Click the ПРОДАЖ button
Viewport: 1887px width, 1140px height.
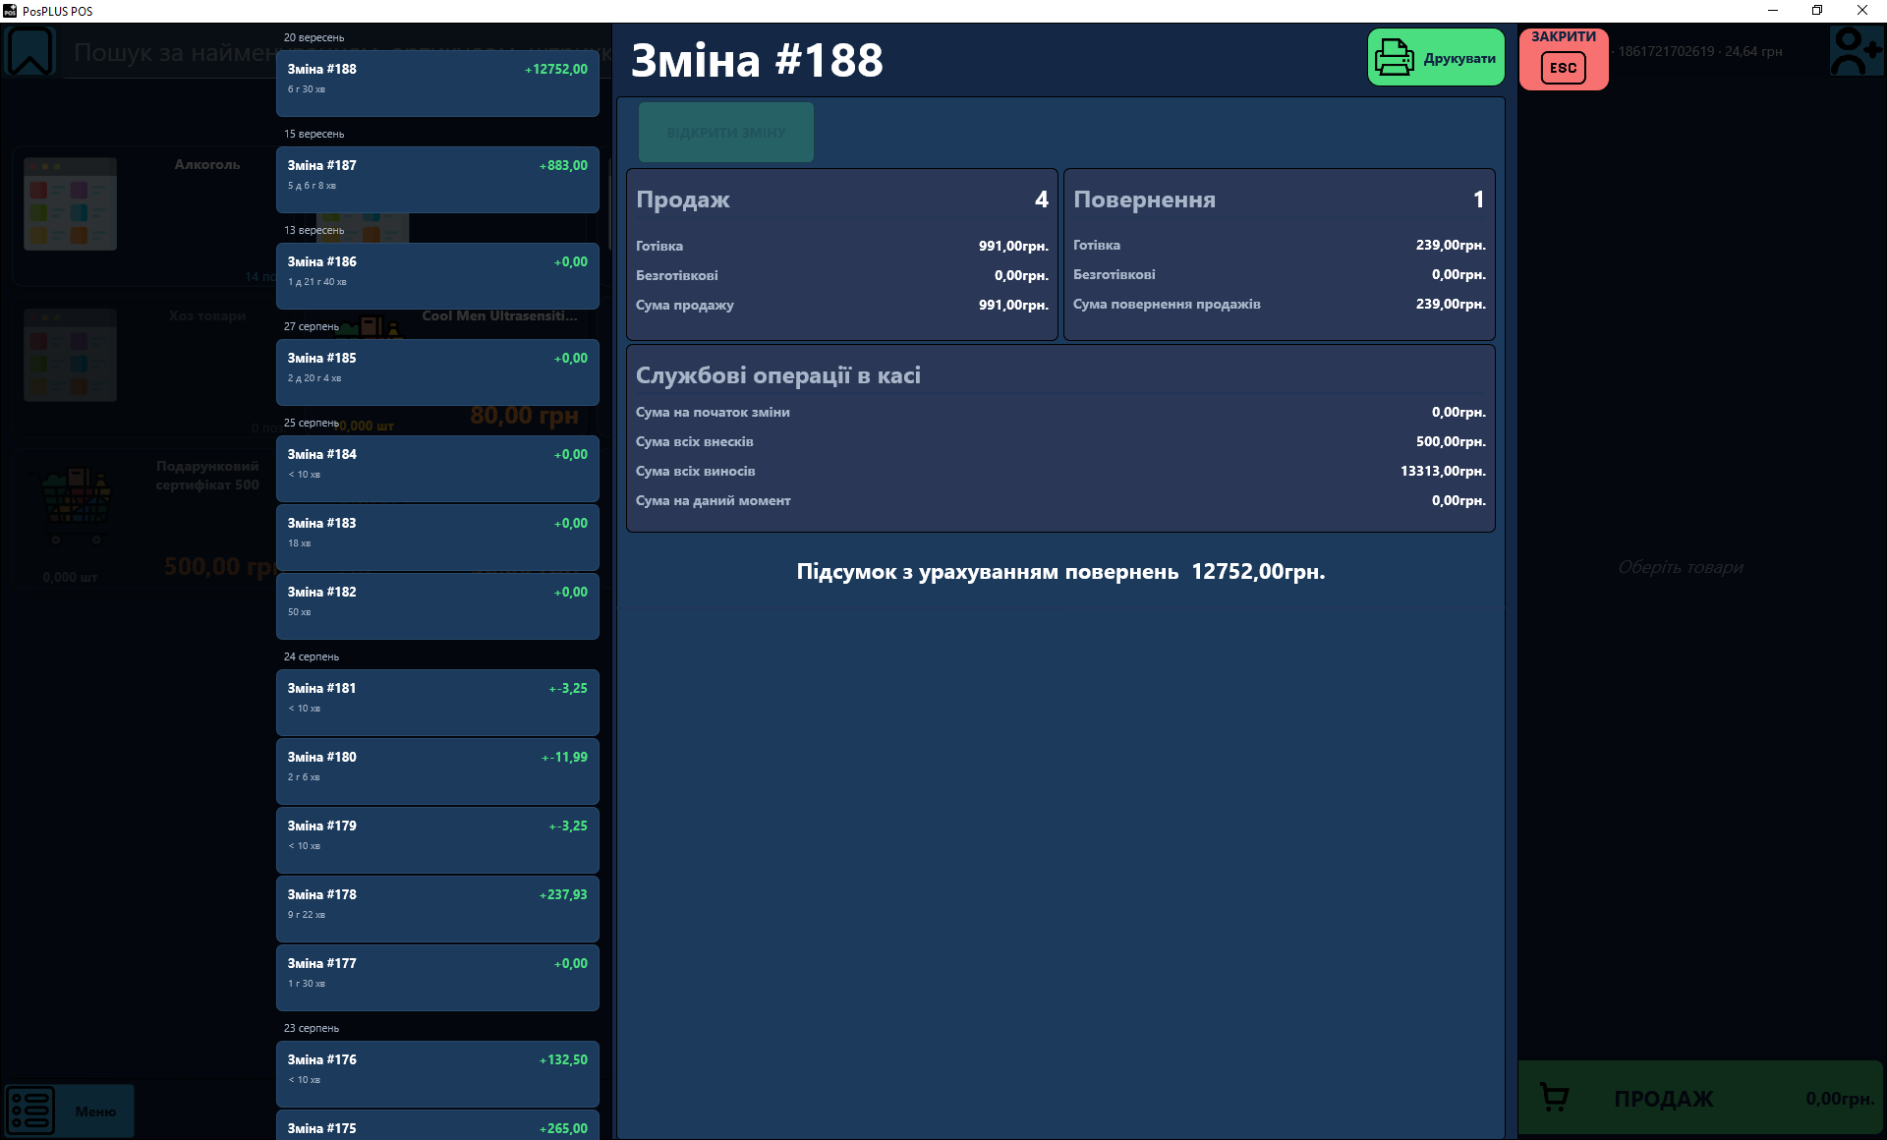[1701, 1098]
